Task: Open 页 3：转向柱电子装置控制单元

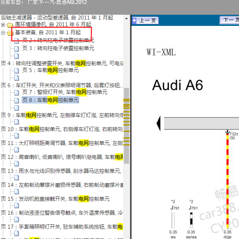Action: point(58,48)
